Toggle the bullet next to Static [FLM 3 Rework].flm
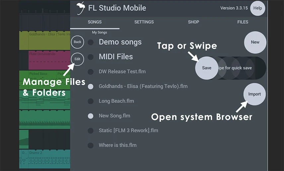284x171 pixels. [91, 130]
